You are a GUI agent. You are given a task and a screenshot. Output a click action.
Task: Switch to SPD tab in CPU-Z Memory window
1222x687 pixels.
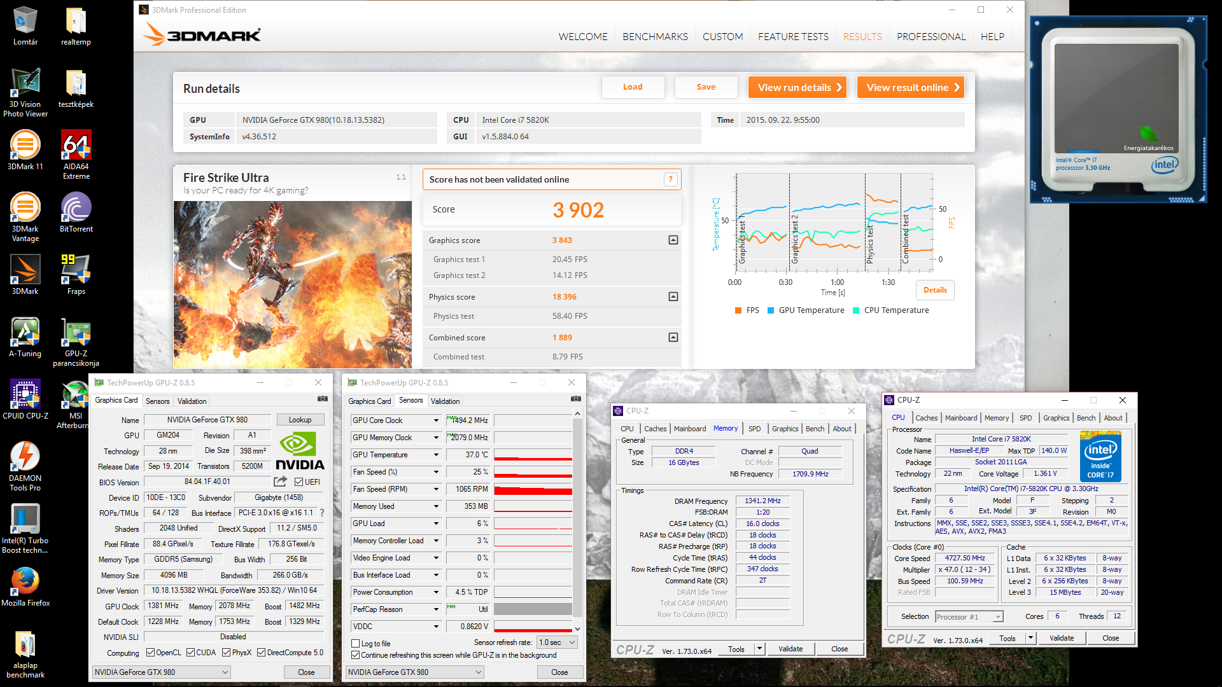coord(754,429)
